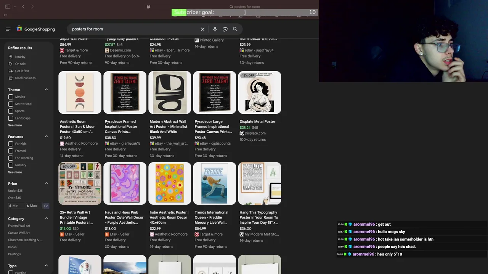Collapse the Price filter section
Screen dimensions: 488x274
(46, 183)
